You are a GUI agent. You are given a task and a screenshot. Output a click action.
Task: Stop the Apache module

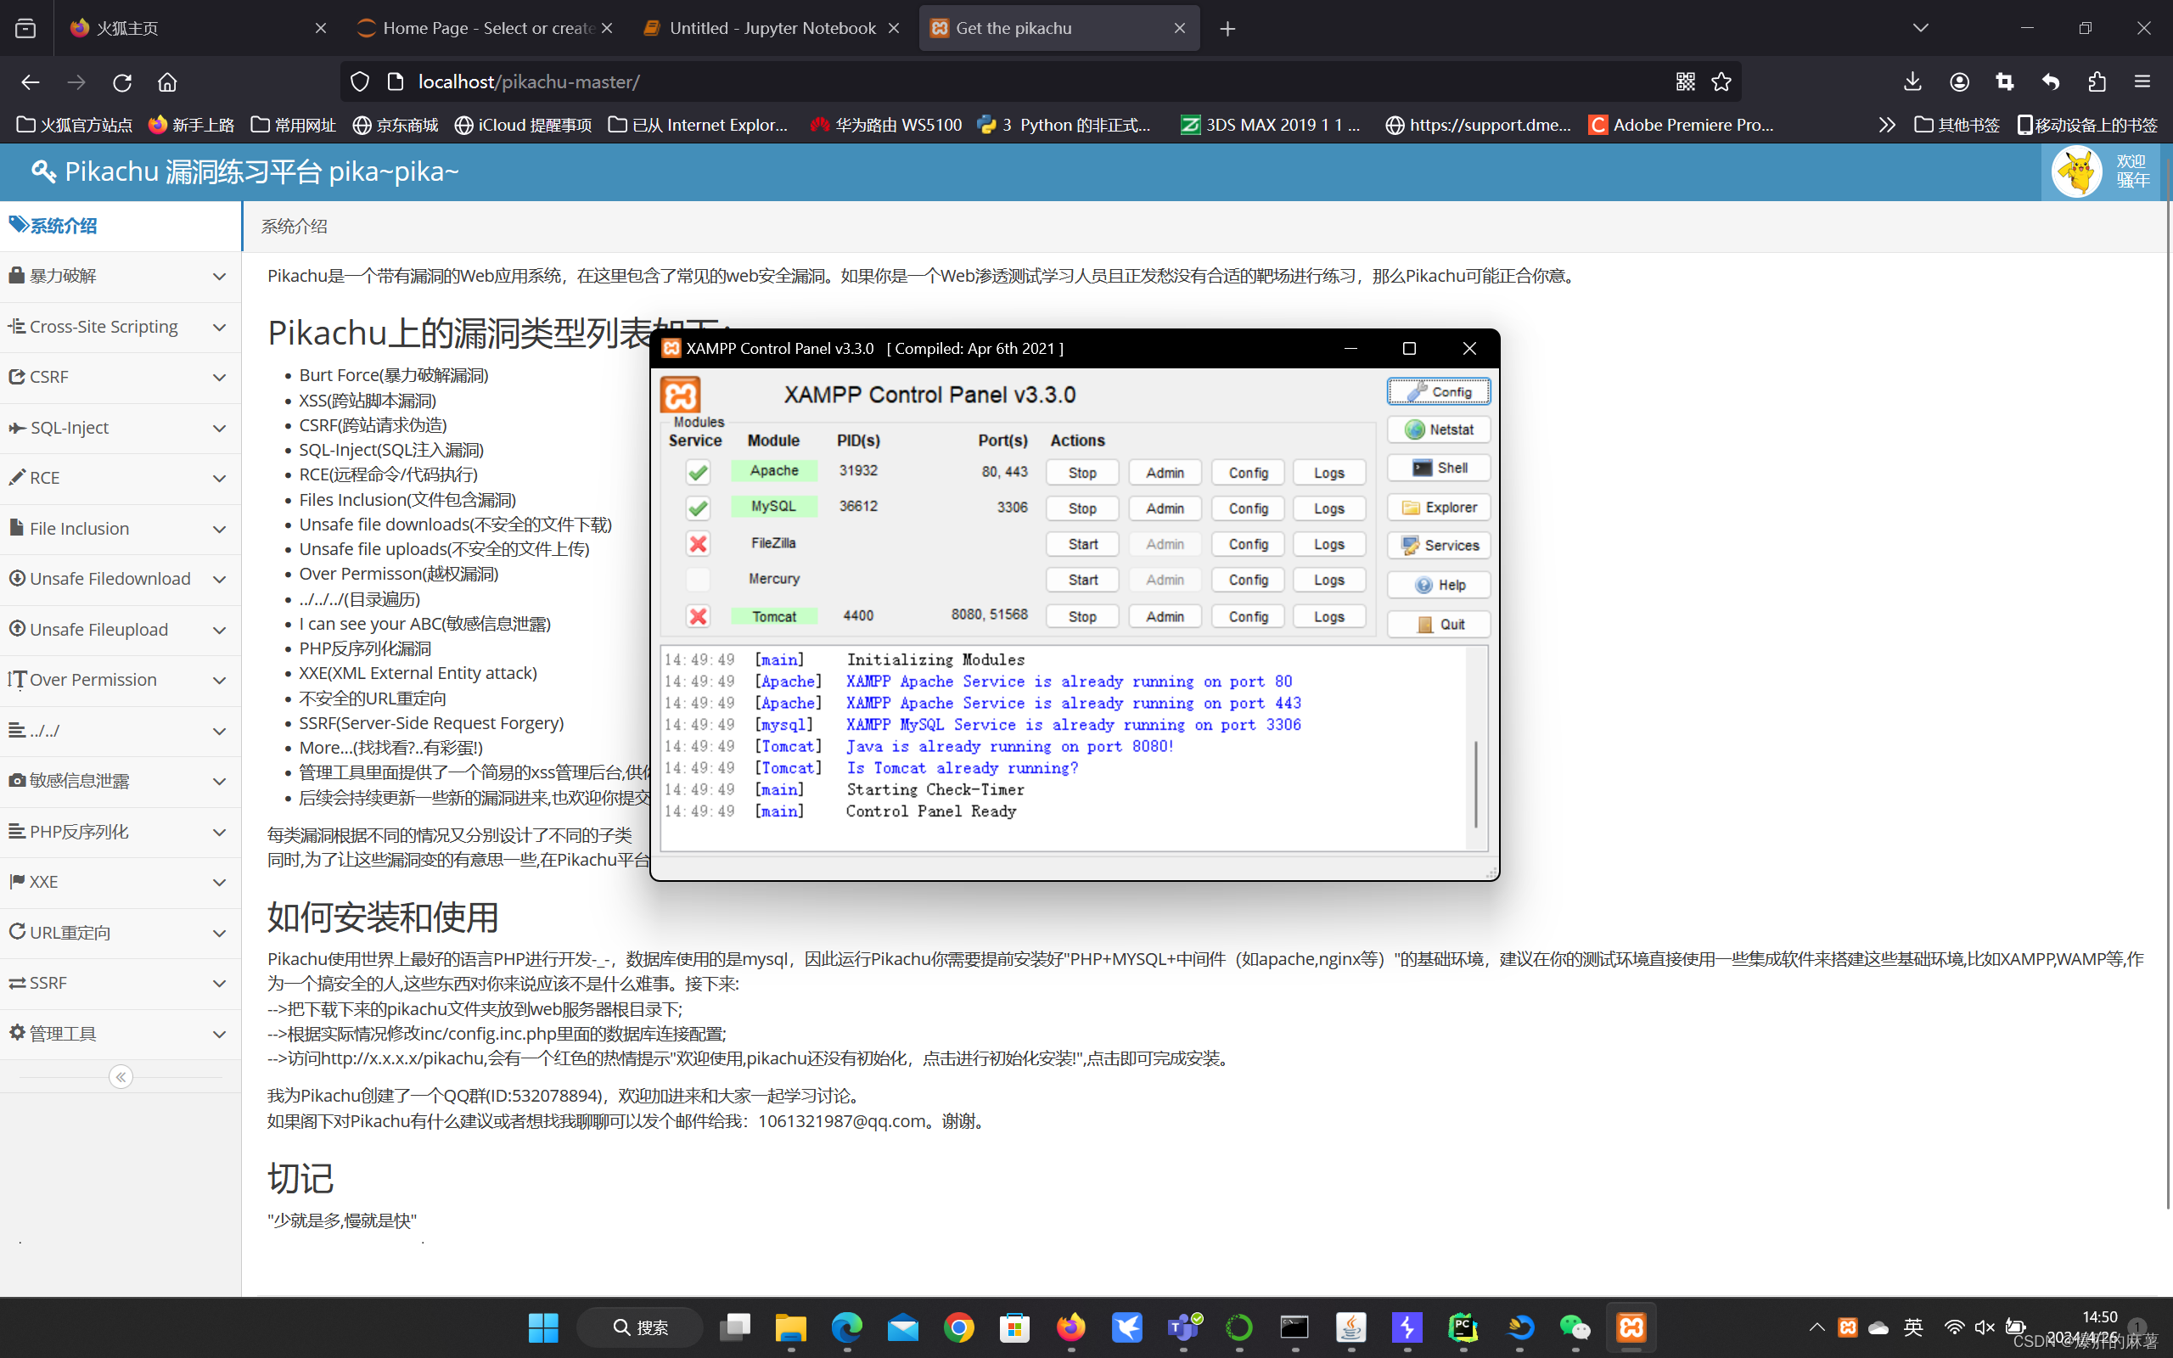[1082, 473]
